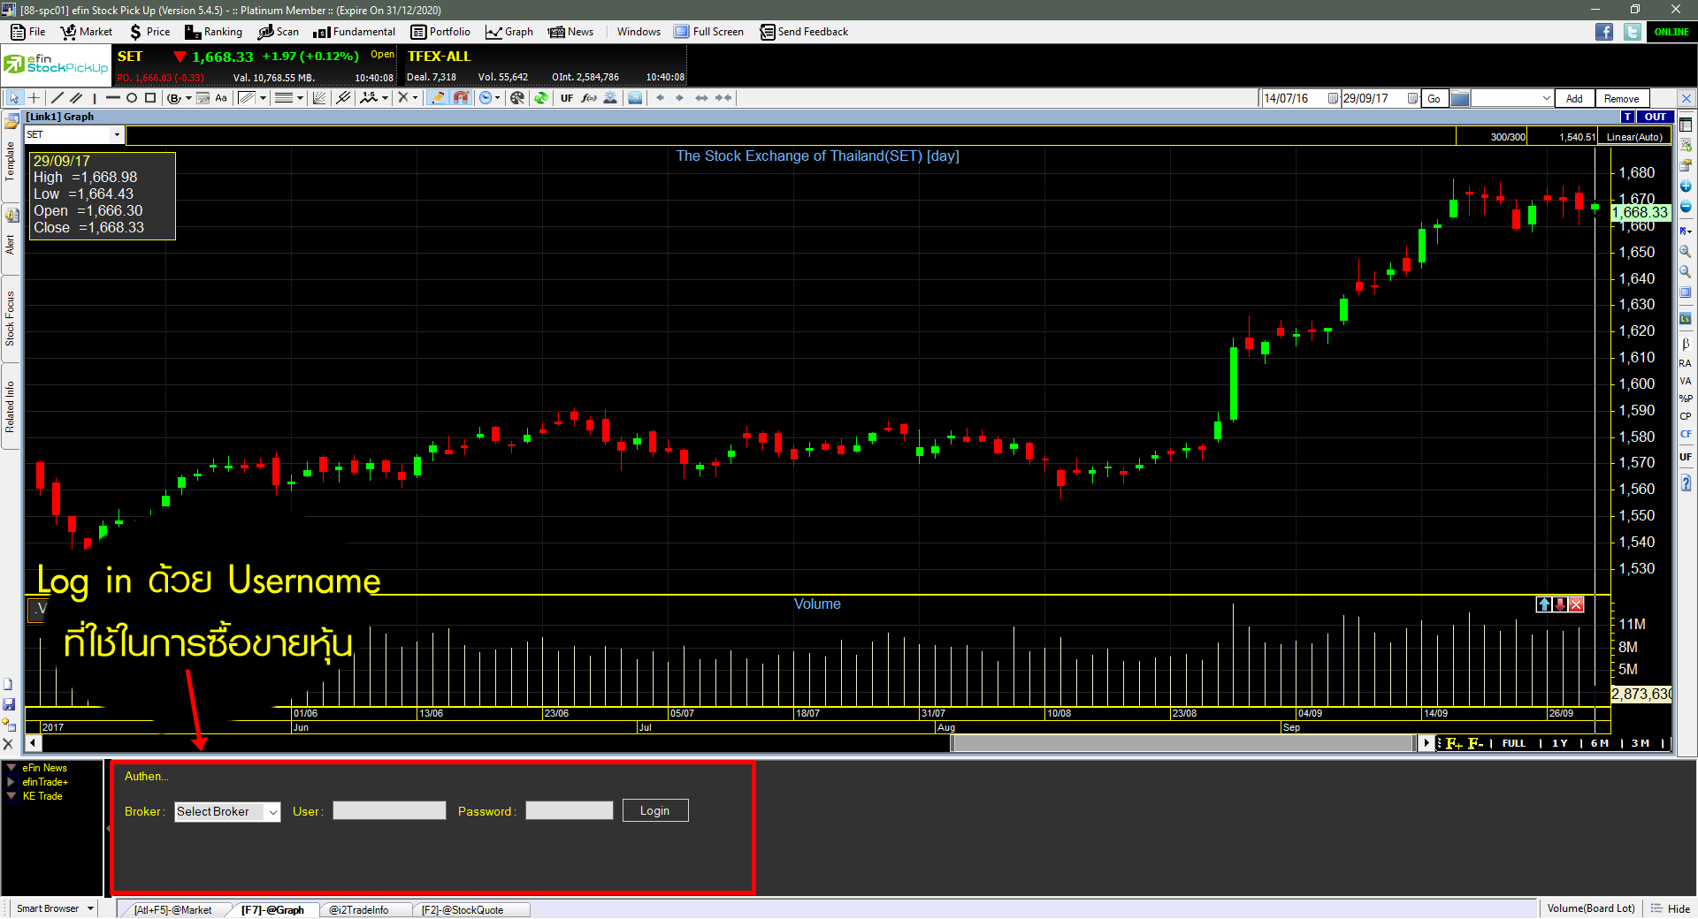This screenshot has height=919, width=1698.
Task: Expand the delete (X) tool dropdown arrow
Action: [416, 98]
